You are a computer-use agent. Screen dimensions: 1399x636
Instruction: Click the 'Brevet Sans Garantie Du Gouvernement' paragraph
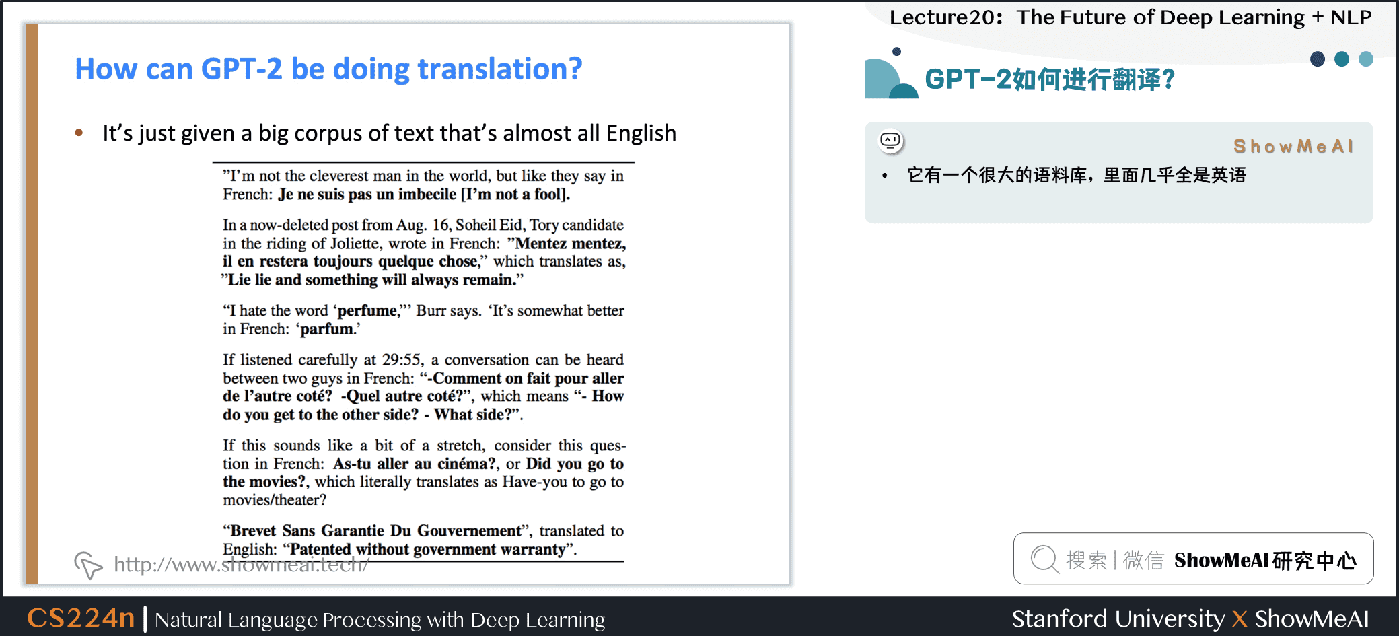coord(423,540)
